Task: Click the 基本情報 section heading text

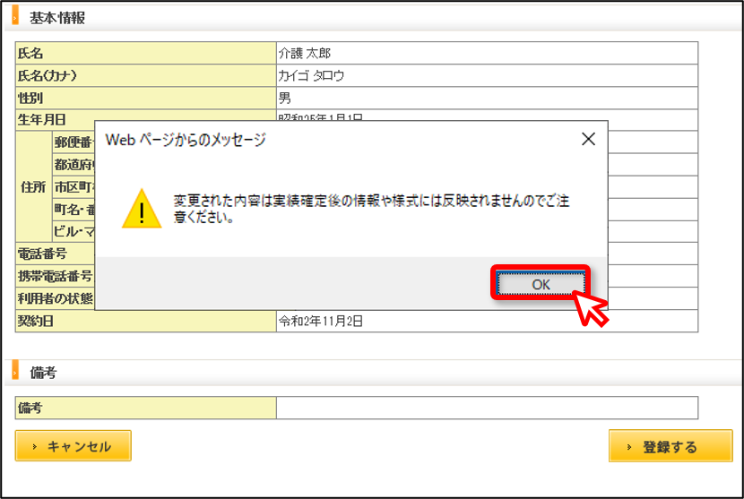Action: click(x=57, y=18)
